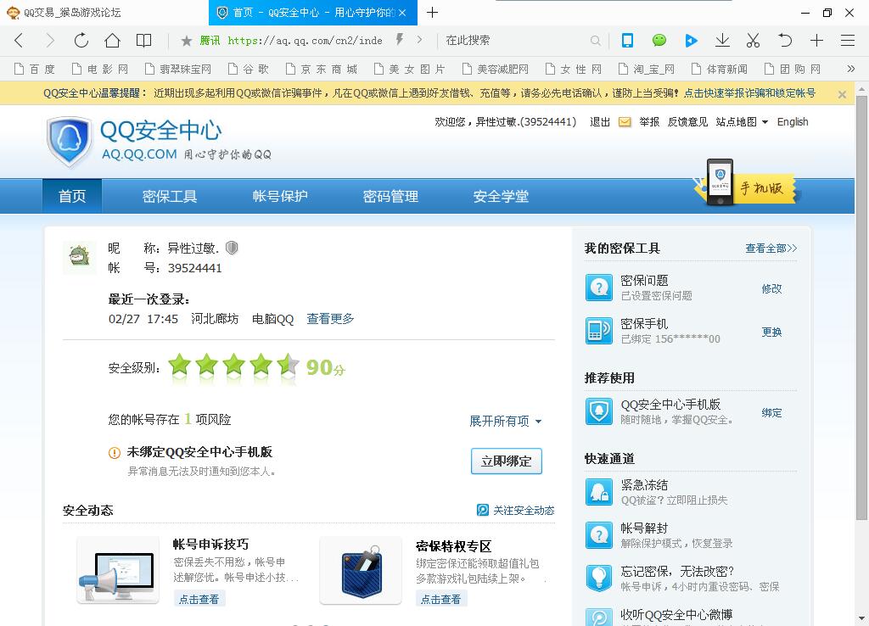Click the user avatar image
This screenshot has height=626, width=869.
79,258
